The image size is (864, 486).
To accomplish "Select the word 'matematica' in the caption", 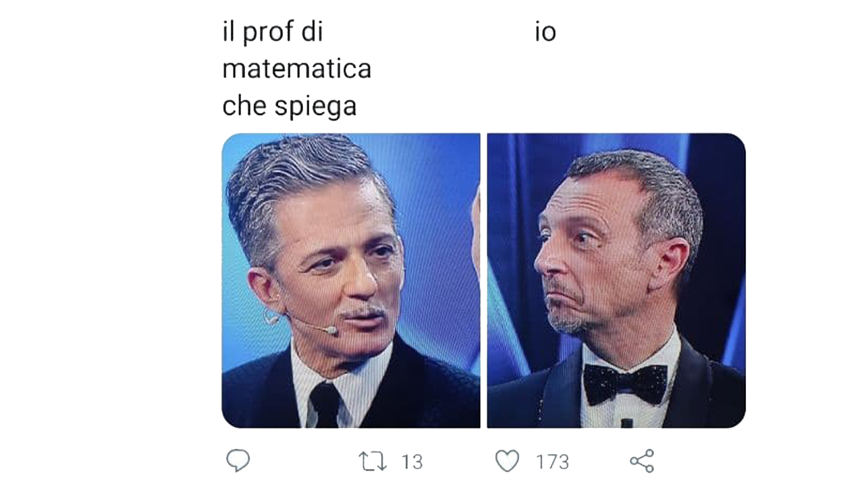I will pos(297,69).
